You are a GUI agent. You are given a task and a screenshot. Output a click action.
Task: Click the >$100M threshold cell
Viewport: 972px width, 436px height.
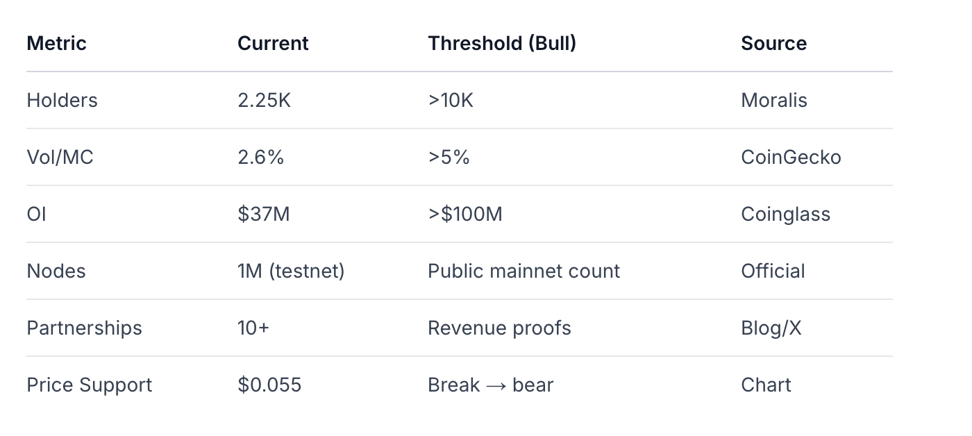pyautogui.click(x=464, y=214)
